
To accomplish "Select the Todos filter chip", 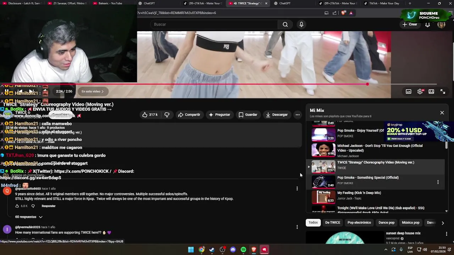I will point(313,222).
